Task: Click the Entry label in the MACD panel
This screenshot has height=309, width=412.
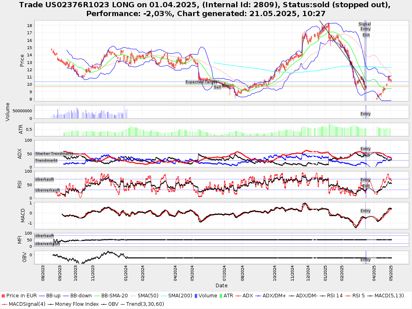Action: click(x=365, y=211)
